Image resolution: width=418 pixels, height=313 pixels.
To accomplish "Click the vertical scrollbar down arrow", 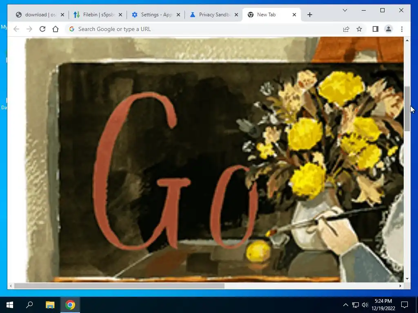I will pos(407,279).
